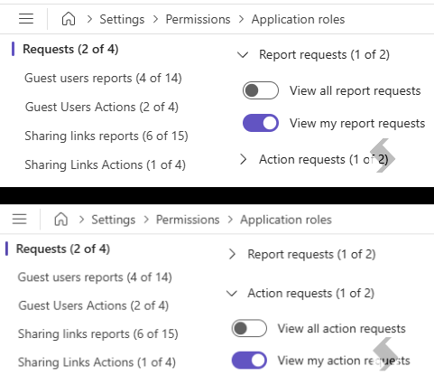Open the hamburger menu in bottom panel
Viewport: 434px width, 385px height.
pos(20,219)
